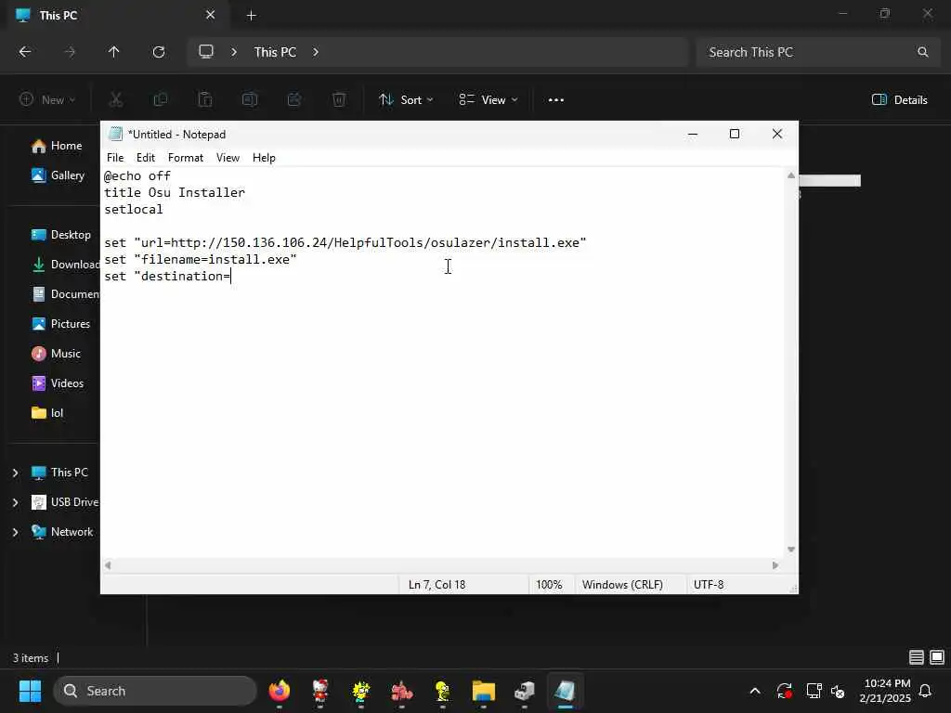Open the Windows Start menu

click(x=30, y=691)
